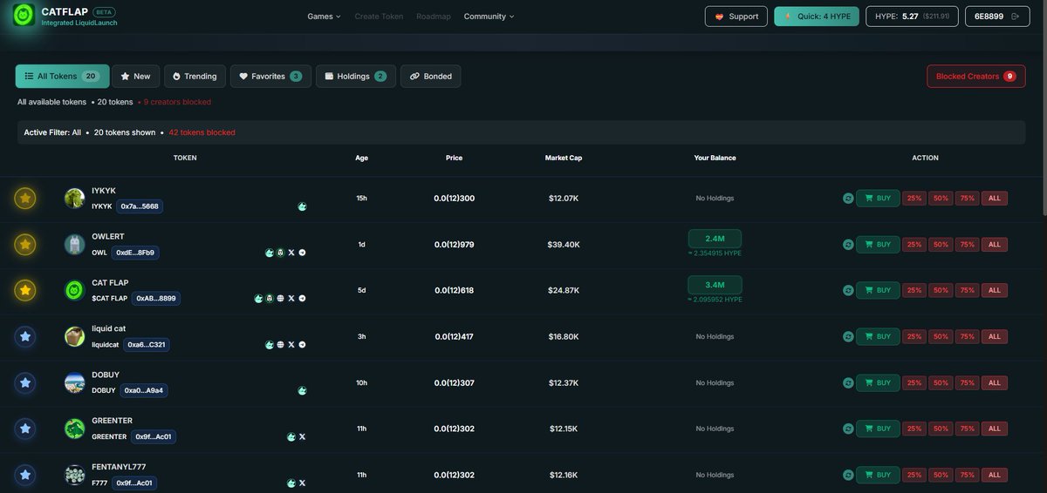Open FENTANYL777's X (Twitter) icon

pyautogui.click(x=302, y=483)
